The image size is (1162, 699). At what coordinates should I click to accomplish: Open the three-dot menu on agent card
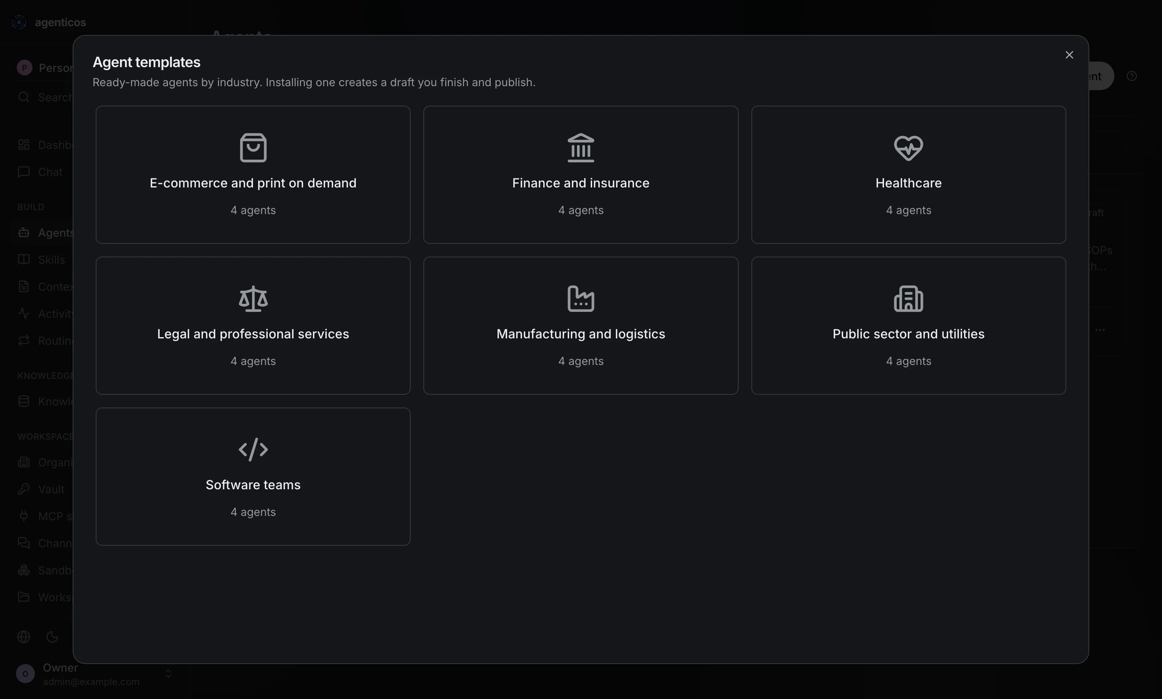click(1100, 330)
